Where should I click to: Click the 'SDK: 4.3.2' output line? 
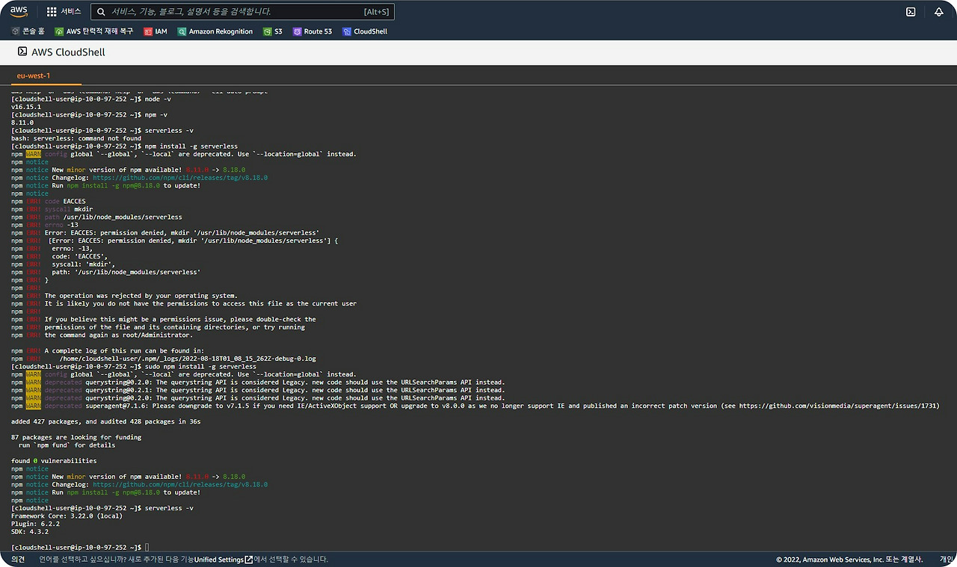pos(30,532)
